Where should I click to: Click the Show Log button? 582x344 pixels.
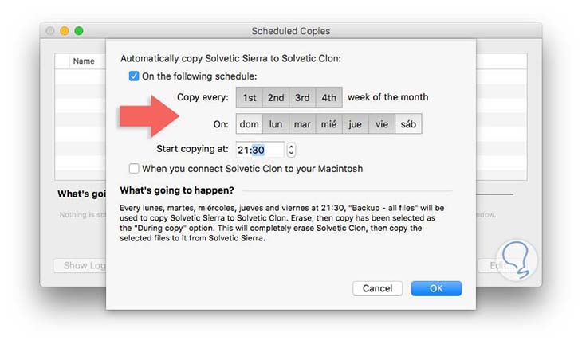[x=78, y=266]
